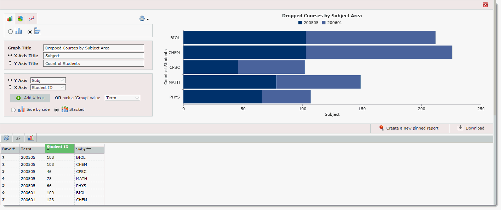
Task: Open the chart settings gear menu
Action: [x=144, y=19]
